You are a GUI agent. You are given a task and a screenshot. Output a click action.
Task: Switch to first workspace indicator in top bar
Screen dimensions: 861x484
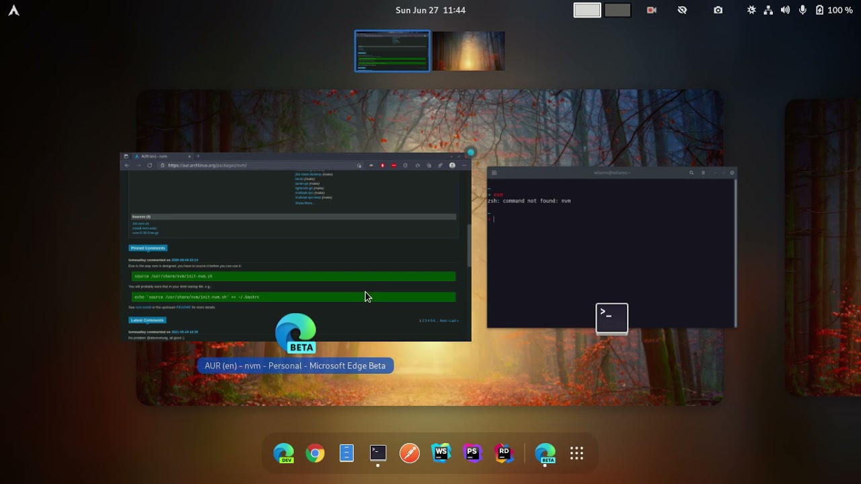(587, 10)
